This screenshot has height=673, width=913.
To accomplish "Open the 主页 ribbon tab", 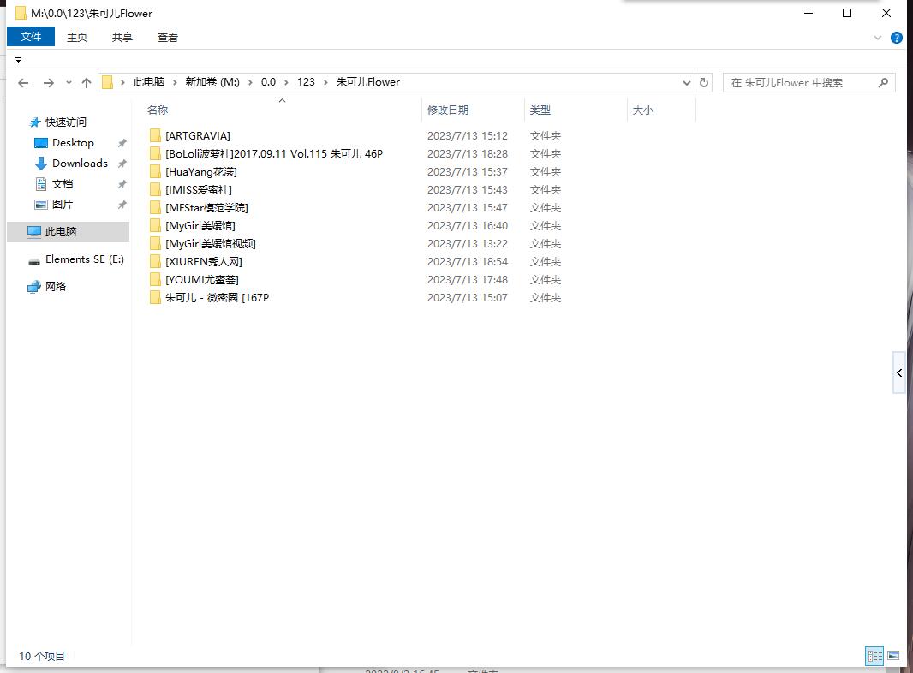I will click(77, 38).
